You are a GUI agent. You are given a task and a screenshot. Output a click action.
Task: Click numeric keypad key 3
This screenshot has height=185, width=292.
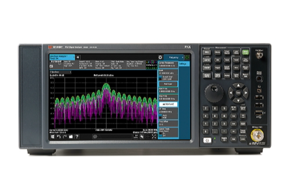[x=224, y=123]
